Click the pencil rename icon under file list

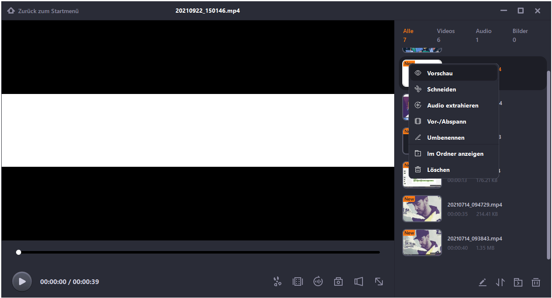click(483, 282)
